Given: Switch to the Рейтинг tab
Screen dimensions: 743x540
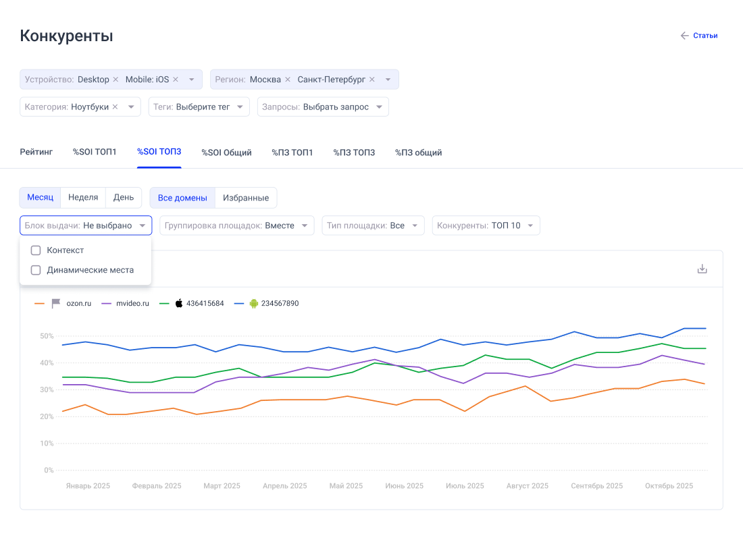Looking at the screenshot, I should [x=36, y=153].
